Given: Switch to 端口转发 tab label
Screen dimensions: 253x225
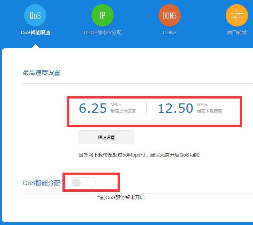Looking at the screenshot, I should pos(237,32).
